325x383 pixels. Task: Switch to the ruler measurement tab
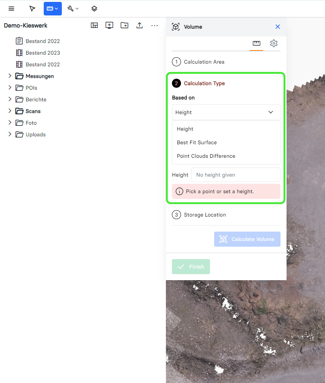[256, 43]
